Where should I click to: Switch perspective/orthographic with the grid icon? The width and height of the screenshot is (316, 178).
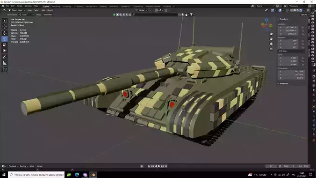pos(271,49)
